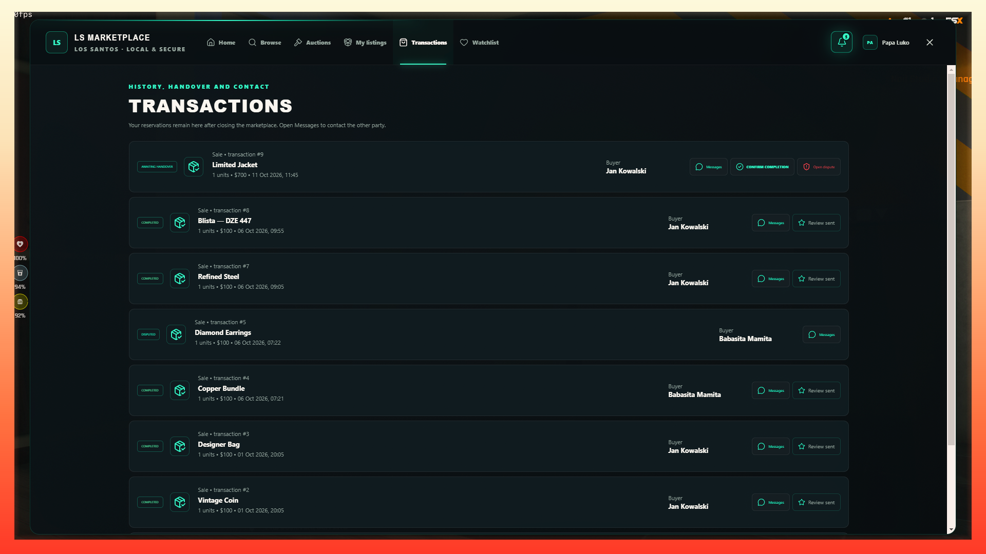Click the scrollbar down arrow
The image size is (986, 554).
click(951, 529)
